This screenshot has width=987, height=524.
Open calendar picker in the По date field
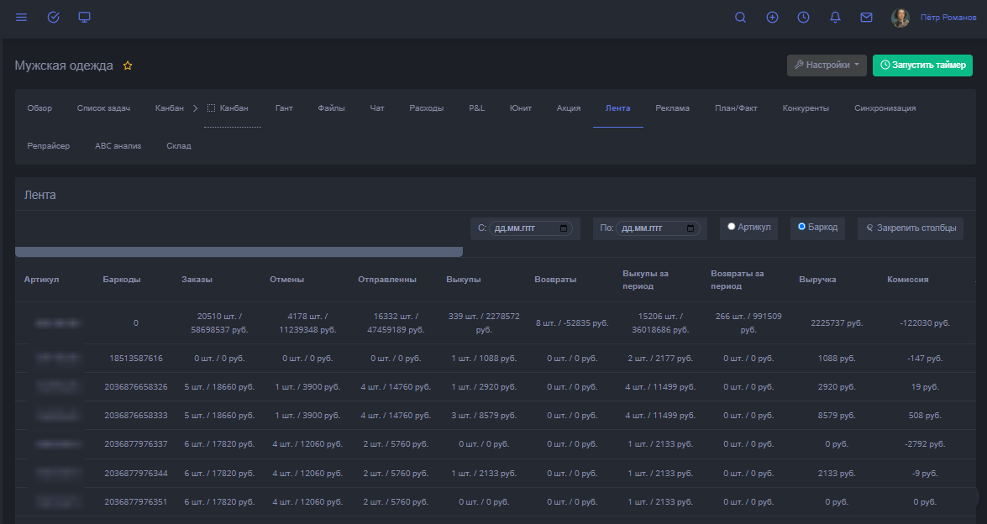click(x=690, y=228)
